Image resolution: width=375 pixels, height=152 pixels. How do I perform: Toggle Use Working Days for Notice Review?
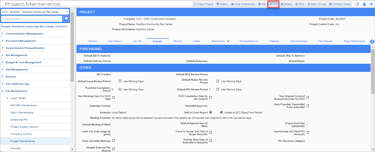pos(218,81)
